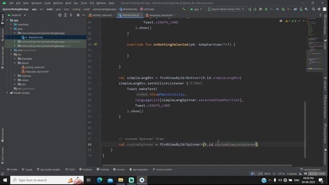Screen dimensions: 329x185
Task: Click the taskbar volume icon
Action: click(280, 180)
